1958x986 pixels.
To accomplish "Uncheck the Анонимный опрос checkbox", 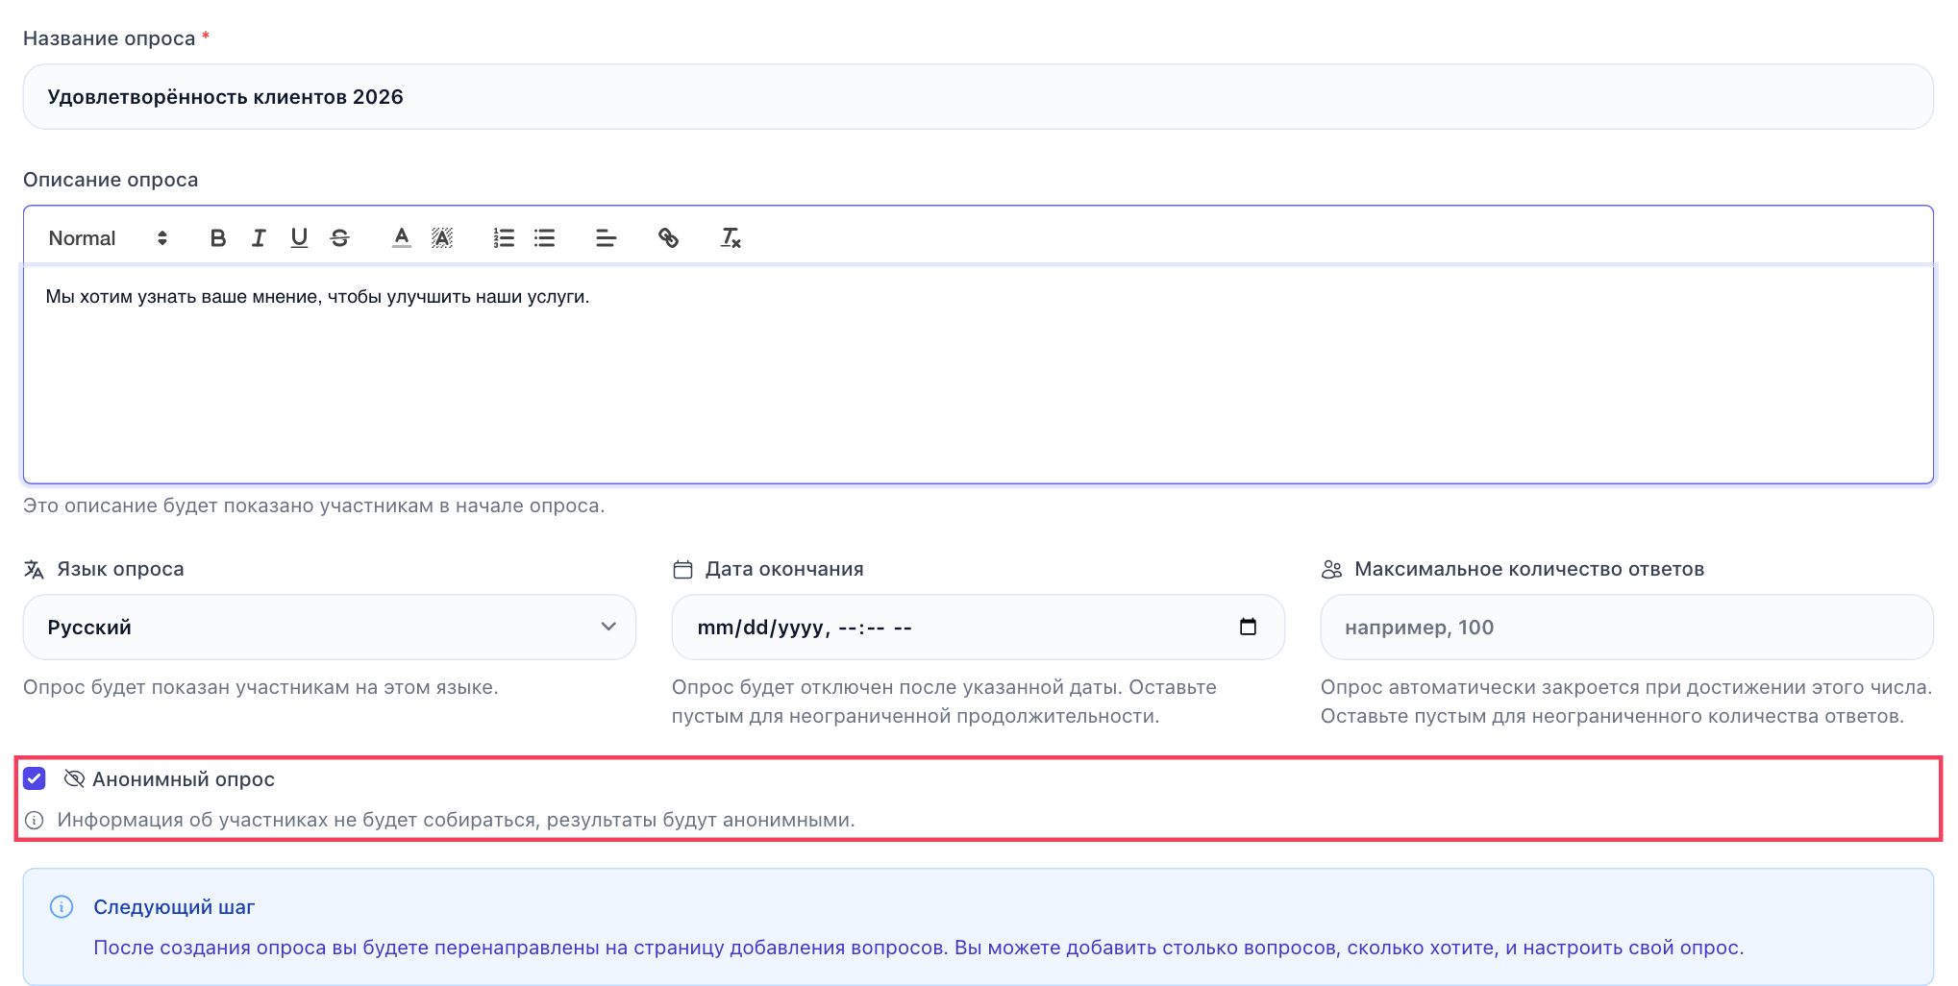I will 35,778.
